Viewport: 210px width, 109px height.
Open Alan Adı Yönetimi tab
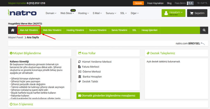click(x=29, y=30)
